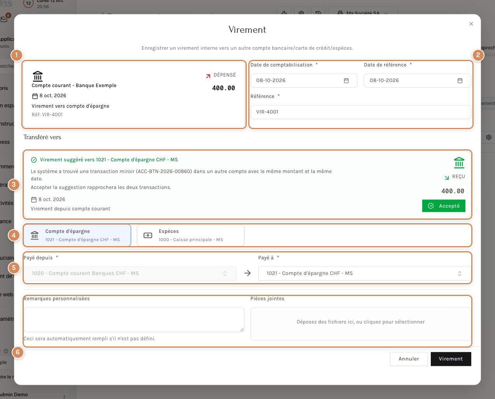The image size is (495, 399).
Task: Focus the Date de référence field
Action: point(418,80)
